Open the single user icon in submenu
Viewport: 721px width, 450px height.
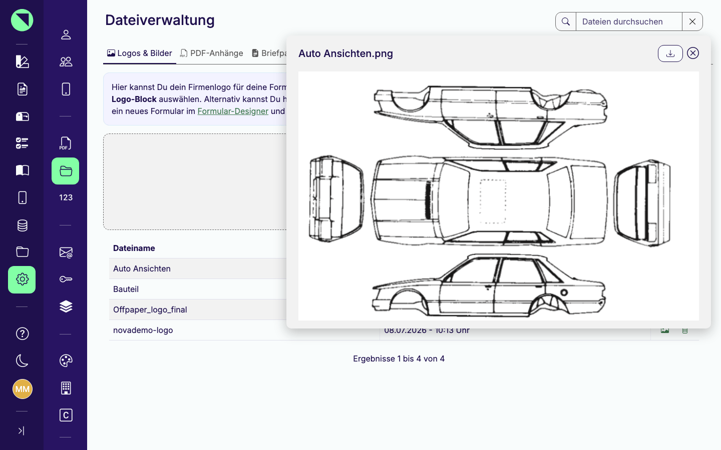pos(66,34)
